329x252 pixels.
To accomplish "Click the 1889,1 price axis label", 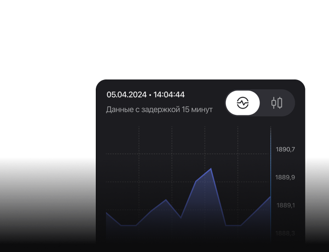I will pyautogui.click(x=285, y=205).
